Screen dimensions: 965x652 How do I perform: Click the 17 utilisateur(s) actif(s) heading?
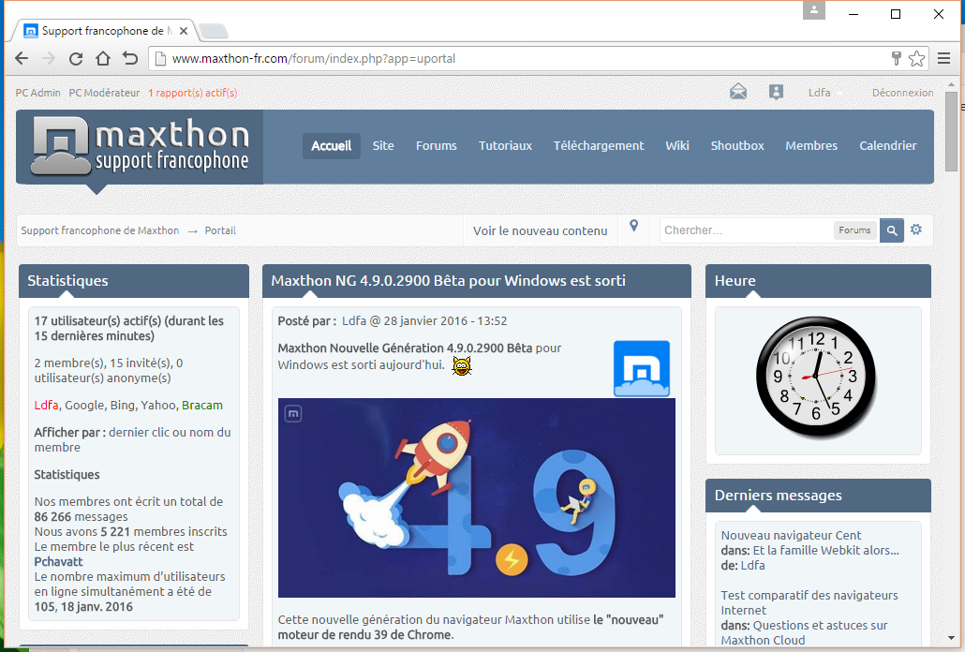(128, 329)
